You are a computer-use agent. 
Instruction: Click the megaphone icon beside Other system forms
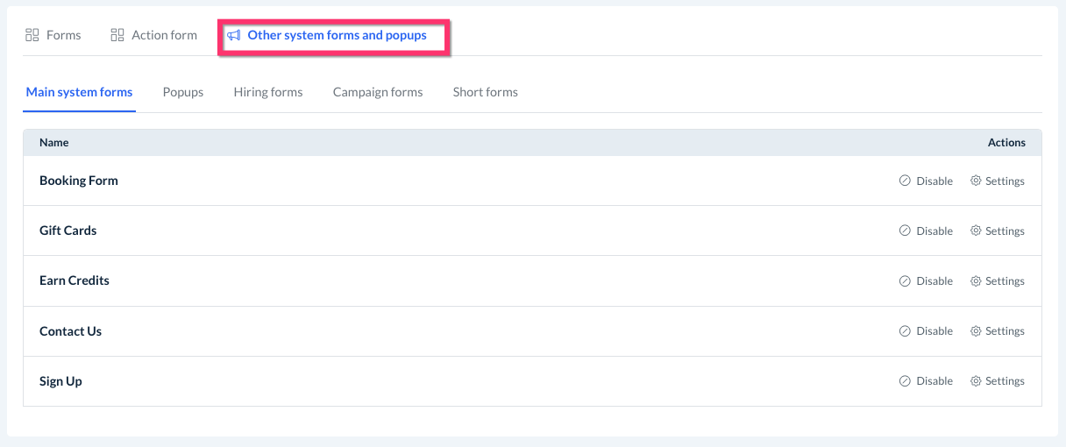[x=234, y=36]
